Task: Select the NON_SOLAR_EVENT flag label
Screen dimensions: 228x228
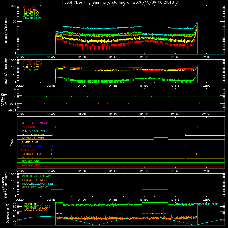Action: [x=34, y=131]
